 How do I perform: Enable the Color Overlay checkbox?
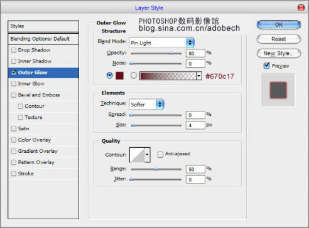pos(14,140)
